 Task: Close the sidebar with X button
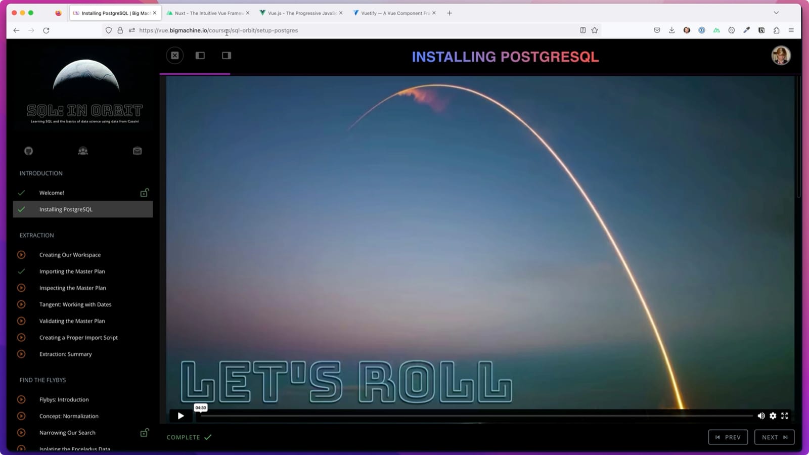[x=175, y=56]
